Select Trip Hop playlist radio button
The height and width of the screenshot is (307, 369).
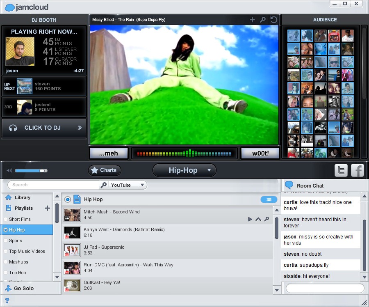click(x=6, y=273)
